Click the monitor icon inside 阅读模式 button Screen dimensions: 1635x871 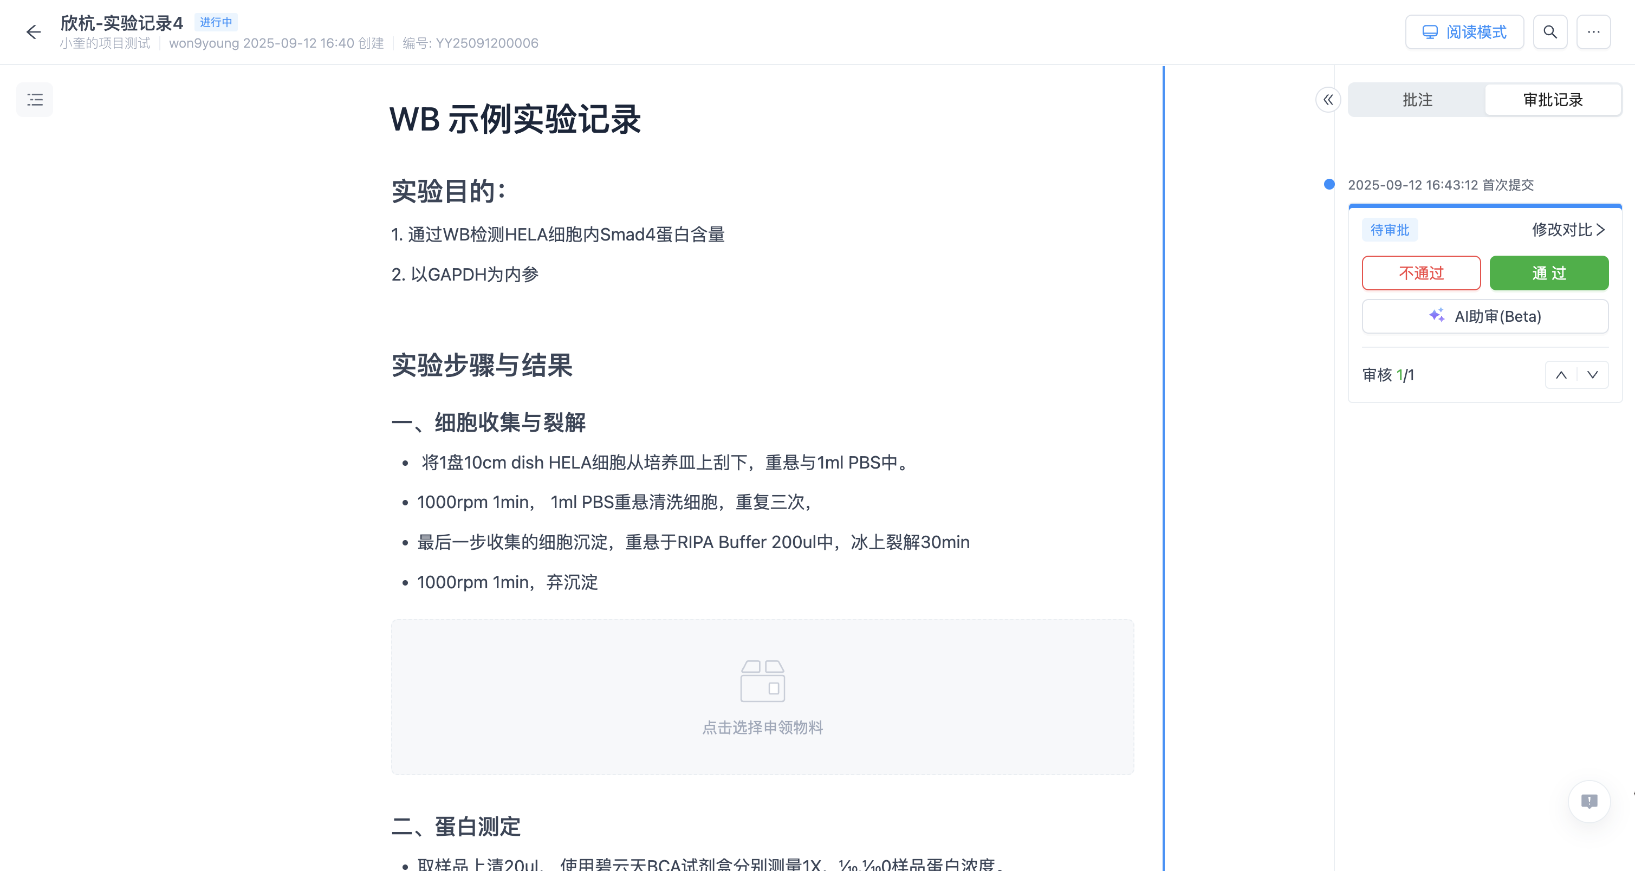click(1430, 32)
